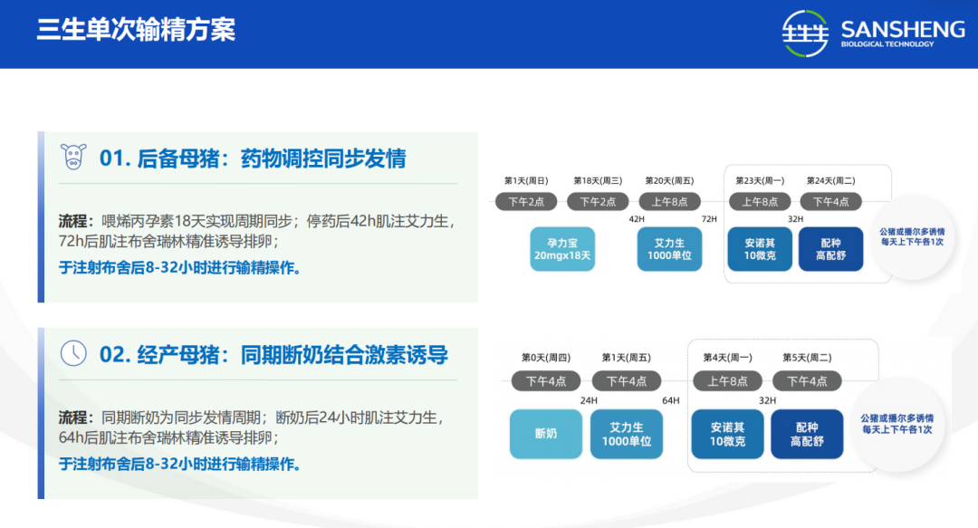Viewport: 978px width, 528px height.
Task: Click the 下午4点 pill under 第1天(周五)
Action: click(x=627, y=380)
